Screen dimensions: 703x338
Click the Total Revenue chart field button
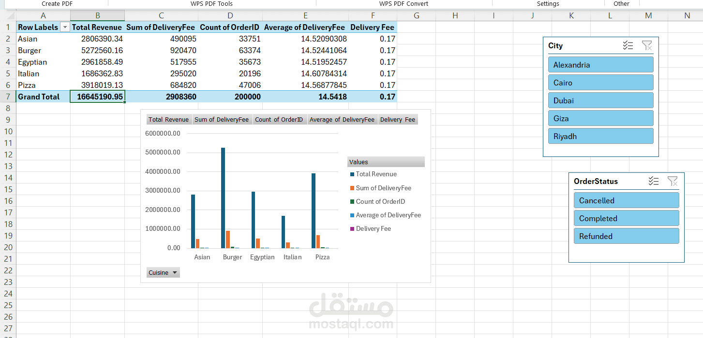pyautogui.click(x=169, y=120)
